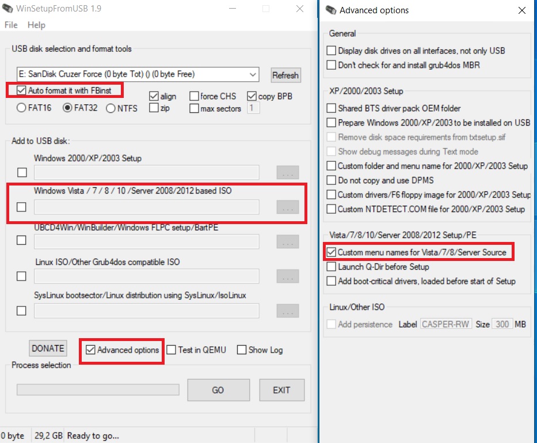Screen dimensions: 537x443
Task: Check the UBCD4Win/WinBuilder/BartPE checkbox
Action: pyautogui.click(x=21, y=240)
